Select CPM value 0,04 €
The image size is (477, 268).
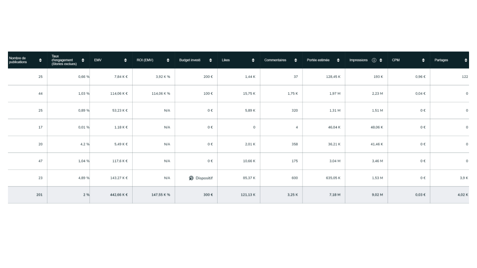[420, 94]
